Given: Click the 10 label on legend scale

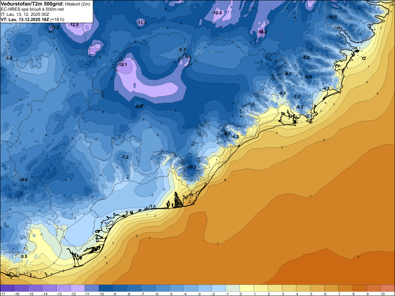Looking at the screenshot, I should (382, 294).
